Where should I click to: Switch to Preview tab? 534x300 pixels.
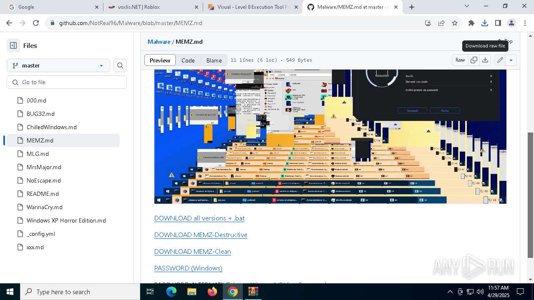[x=160, y=60]
